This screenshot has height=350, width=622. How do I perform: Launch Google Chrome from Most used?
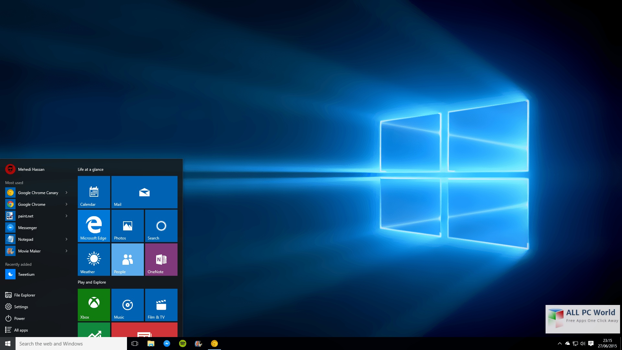pos(37,204)
